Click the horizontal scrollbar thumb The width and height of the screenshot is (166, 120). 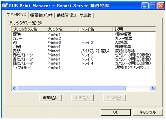(72, 88)
